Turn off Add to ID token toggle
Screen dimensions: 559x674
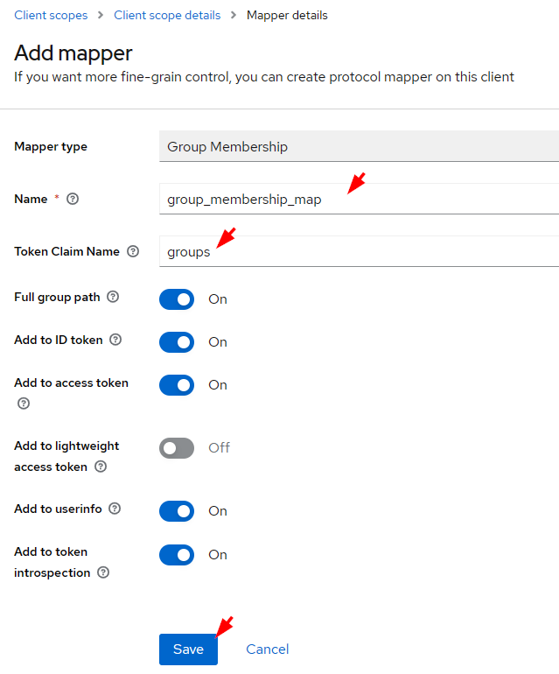coord(177,342)
